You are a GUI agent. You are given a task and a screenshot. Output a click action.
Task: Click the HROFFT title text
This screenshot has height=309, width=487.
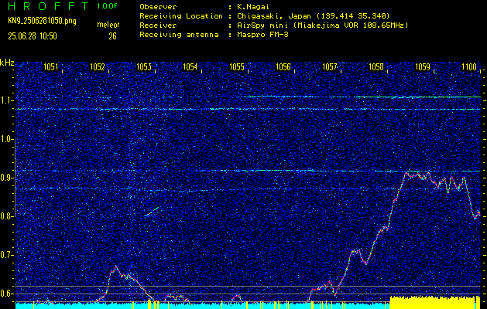48,6
